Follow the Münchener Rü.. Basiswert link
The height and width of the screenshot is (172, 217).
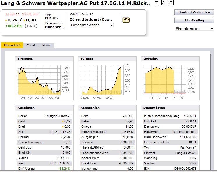pyautogui.click(x=185, y=132)
